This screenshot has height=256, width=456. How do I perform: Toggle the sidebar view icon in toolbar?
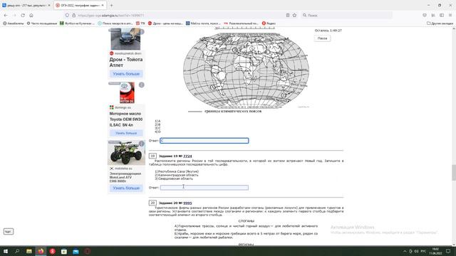442,15
